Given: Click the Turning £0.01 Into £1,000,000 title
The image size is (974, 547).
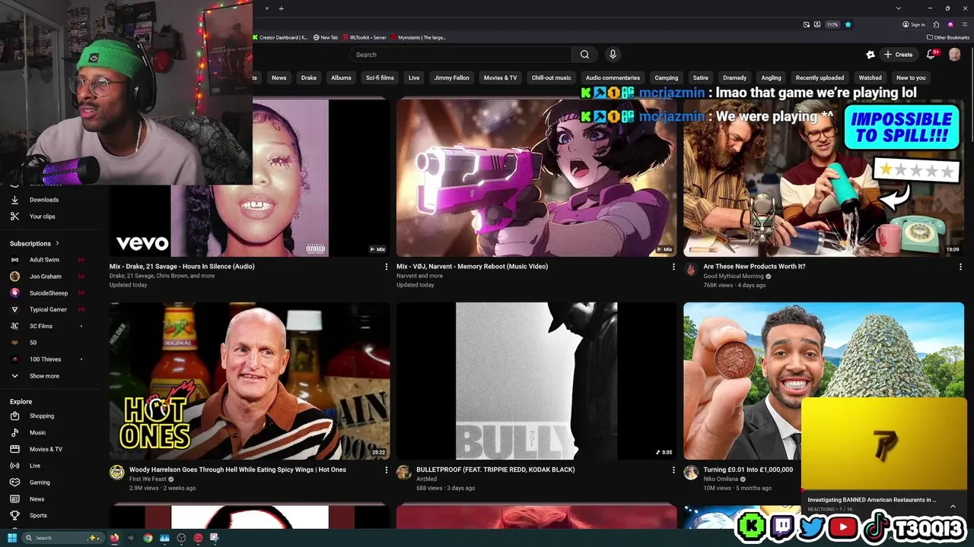Looking at the screenshot, I should (x=748, y=470).
